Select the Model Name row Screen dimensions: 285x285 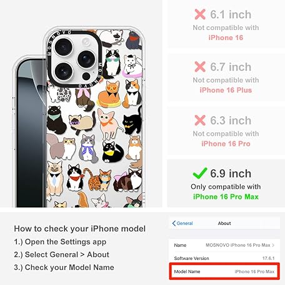point(224,271)
